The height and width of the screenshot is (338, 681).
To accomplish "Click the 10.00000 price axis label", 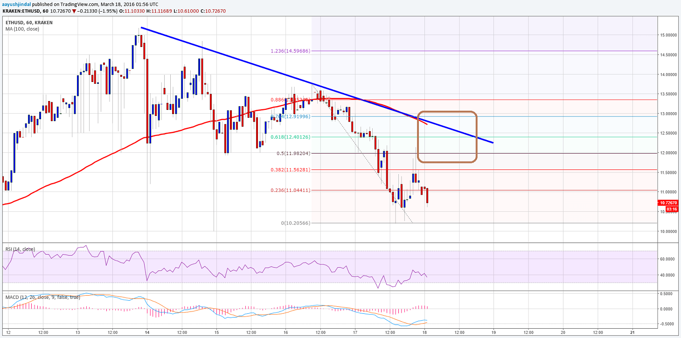I will 667,231.
